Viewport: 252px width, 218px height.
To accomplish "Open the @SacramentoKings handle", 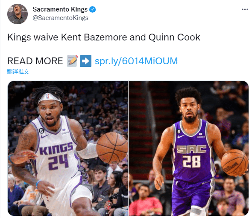I will (x=60, y=18).
